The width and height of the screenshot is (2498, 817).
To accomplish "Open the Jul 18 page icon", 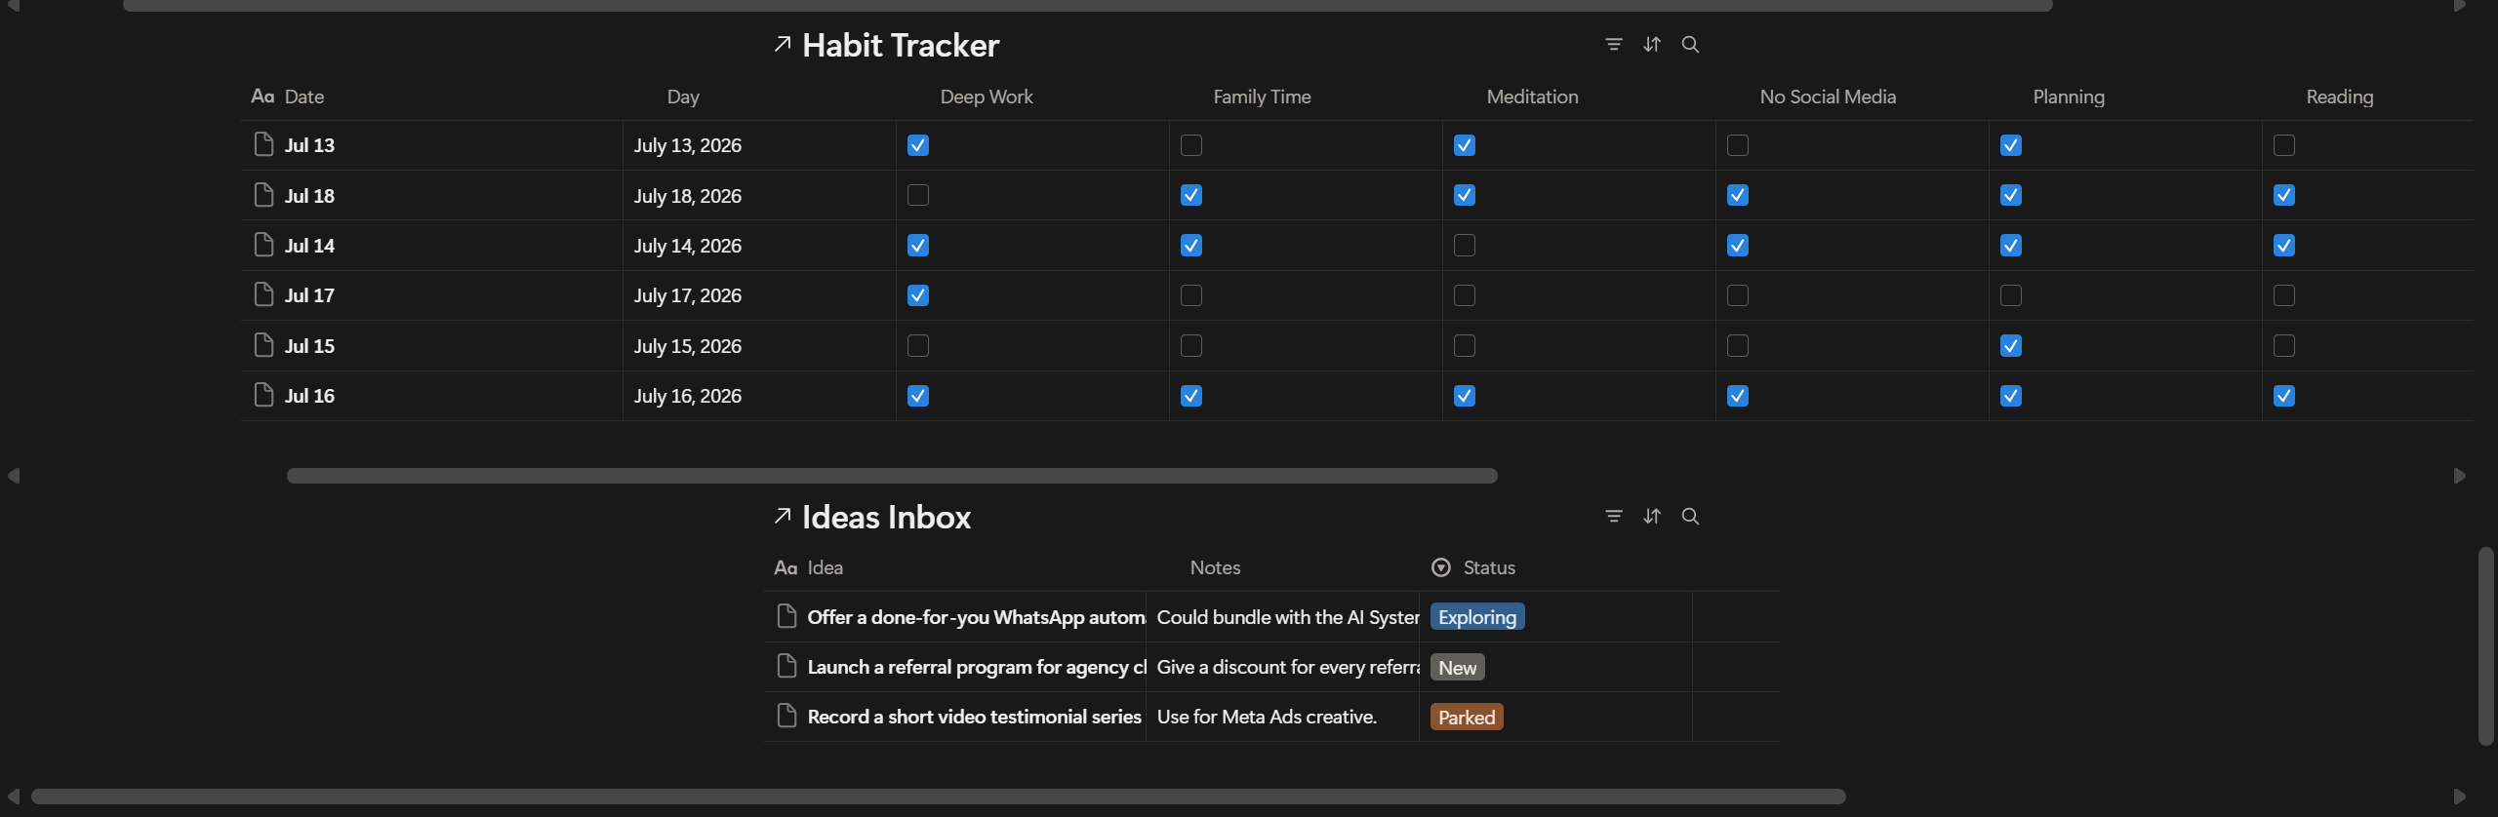I will click(x=263, y=195).
